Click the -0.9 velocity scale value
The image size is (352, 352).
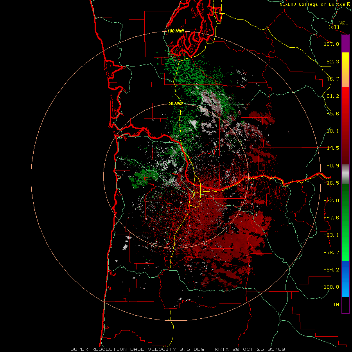click(x=333, y=166)
